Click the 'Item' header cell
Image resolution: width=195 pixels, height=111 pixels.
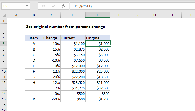click(x=34, y=38)
